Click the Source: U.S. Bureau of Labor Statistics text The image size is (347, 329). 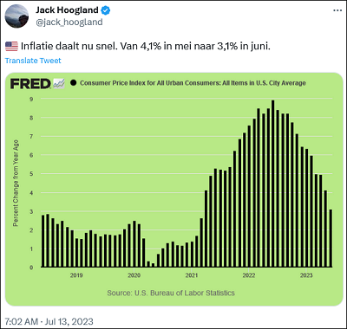coord(171,293)
